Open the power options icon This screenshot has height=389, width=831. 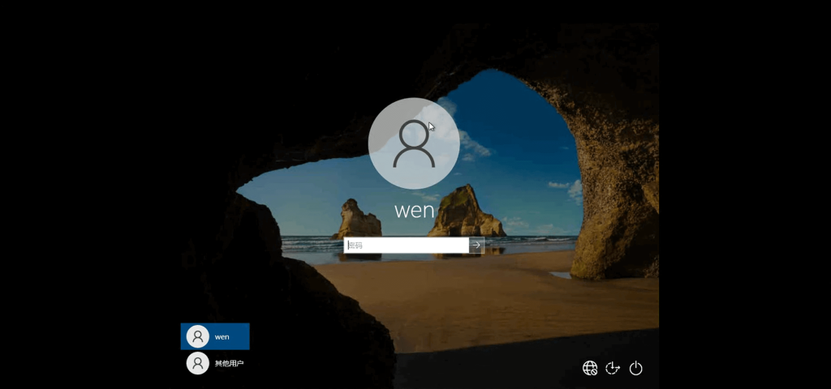tap(636, 369)
